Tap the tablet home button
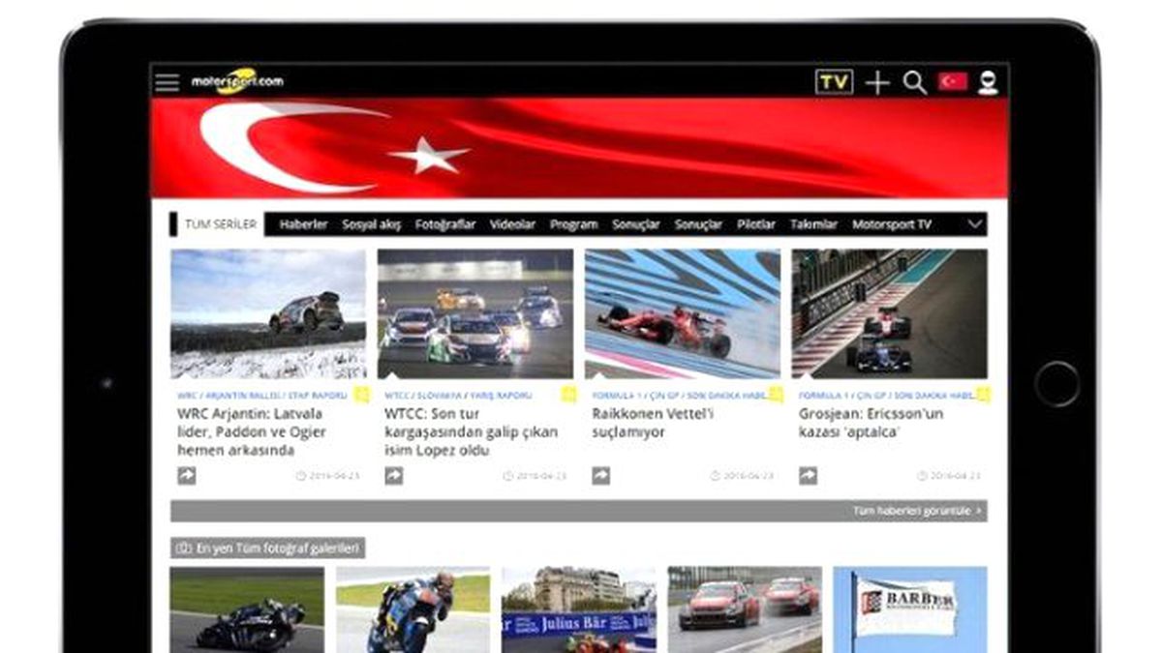Viewport: 1162px width, 653px height. click(1055, 382)
